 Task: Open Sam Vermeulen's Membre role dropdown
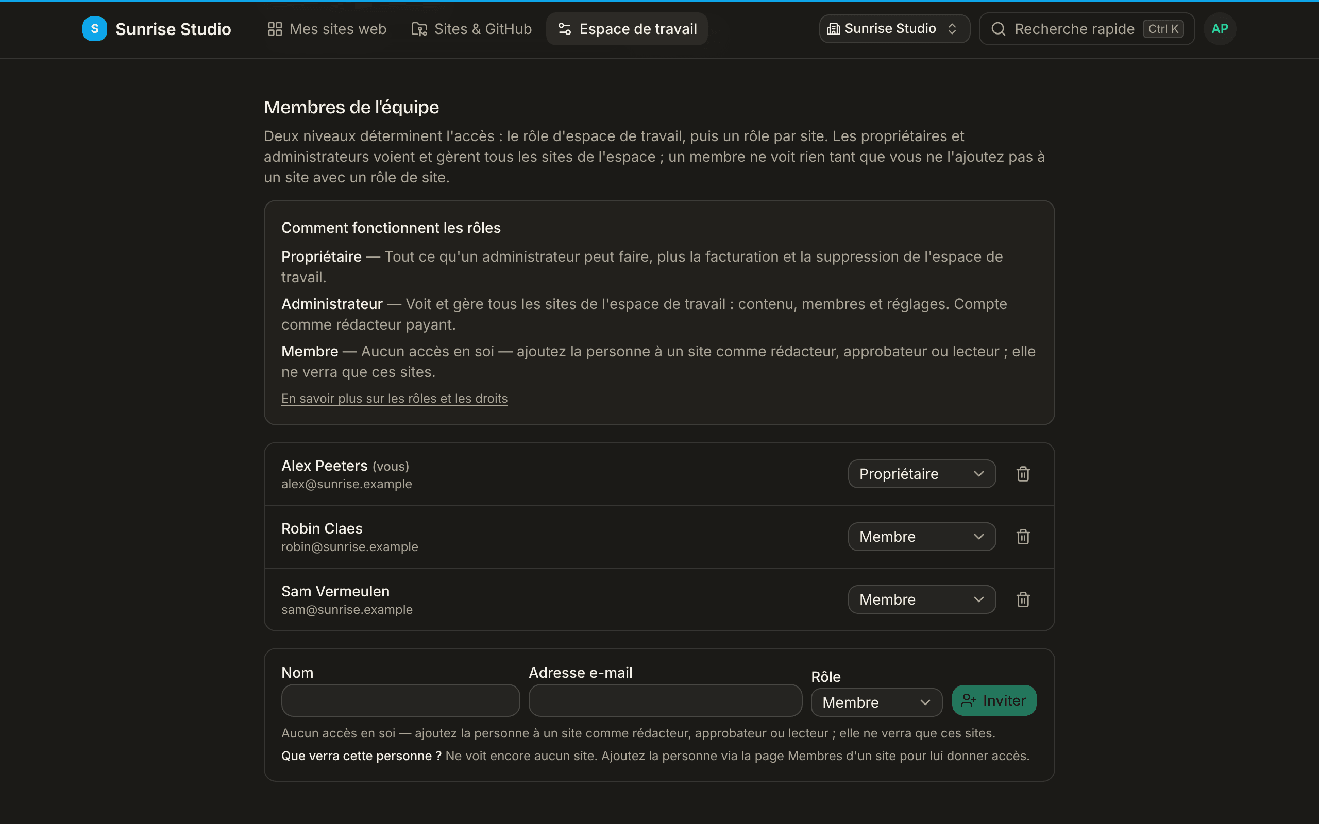pos(922,599)
